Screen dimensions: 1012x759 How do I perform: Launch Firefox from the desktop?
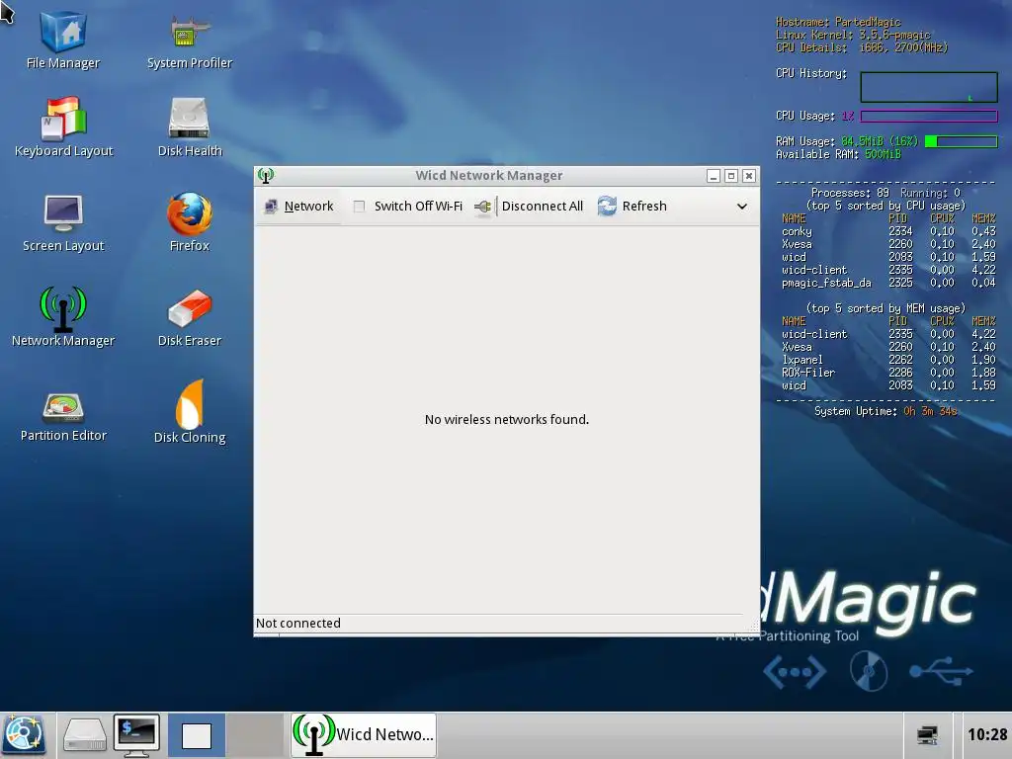(189, 221)
